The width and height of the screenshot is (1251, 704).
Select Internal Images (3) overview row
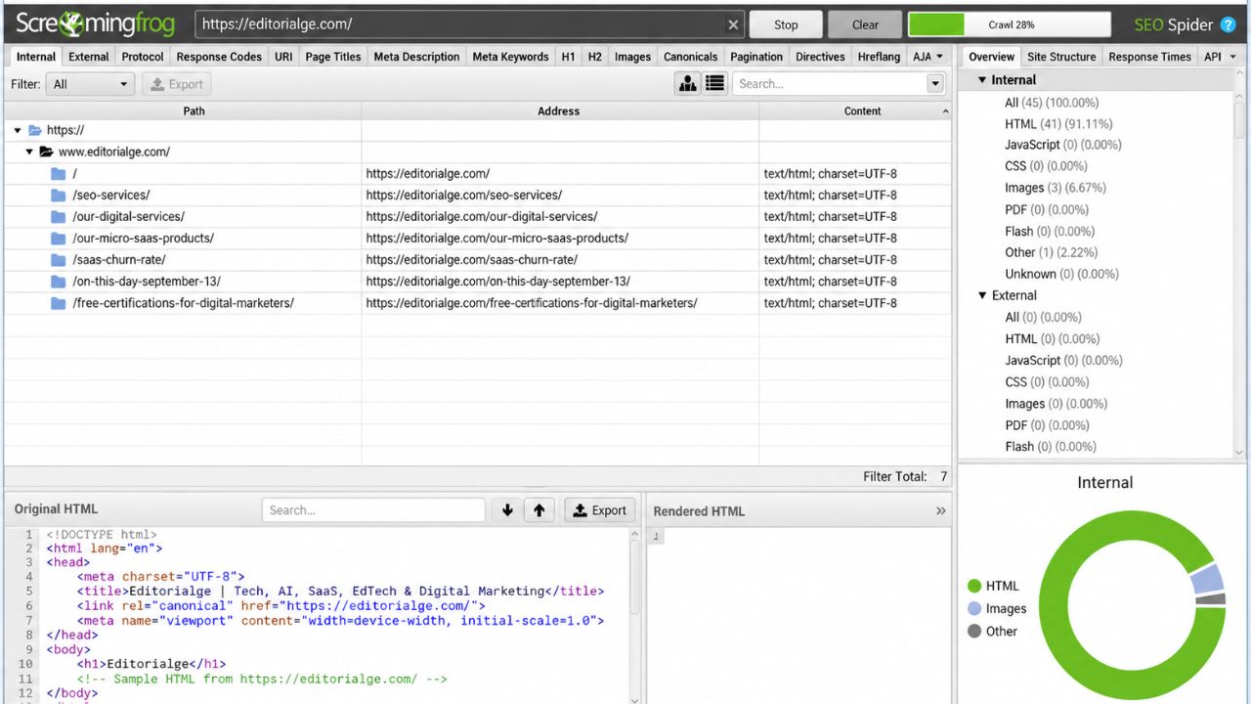coord(1055,188)
